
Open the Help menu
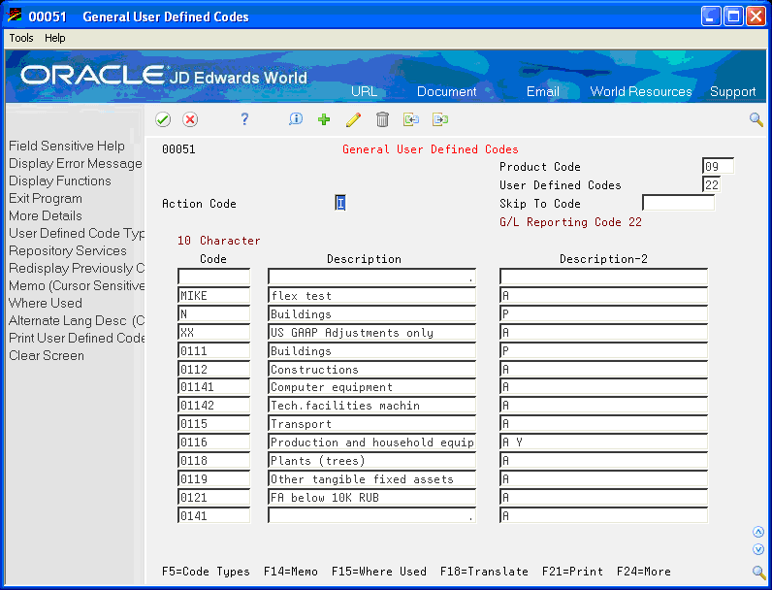point(54,38)
